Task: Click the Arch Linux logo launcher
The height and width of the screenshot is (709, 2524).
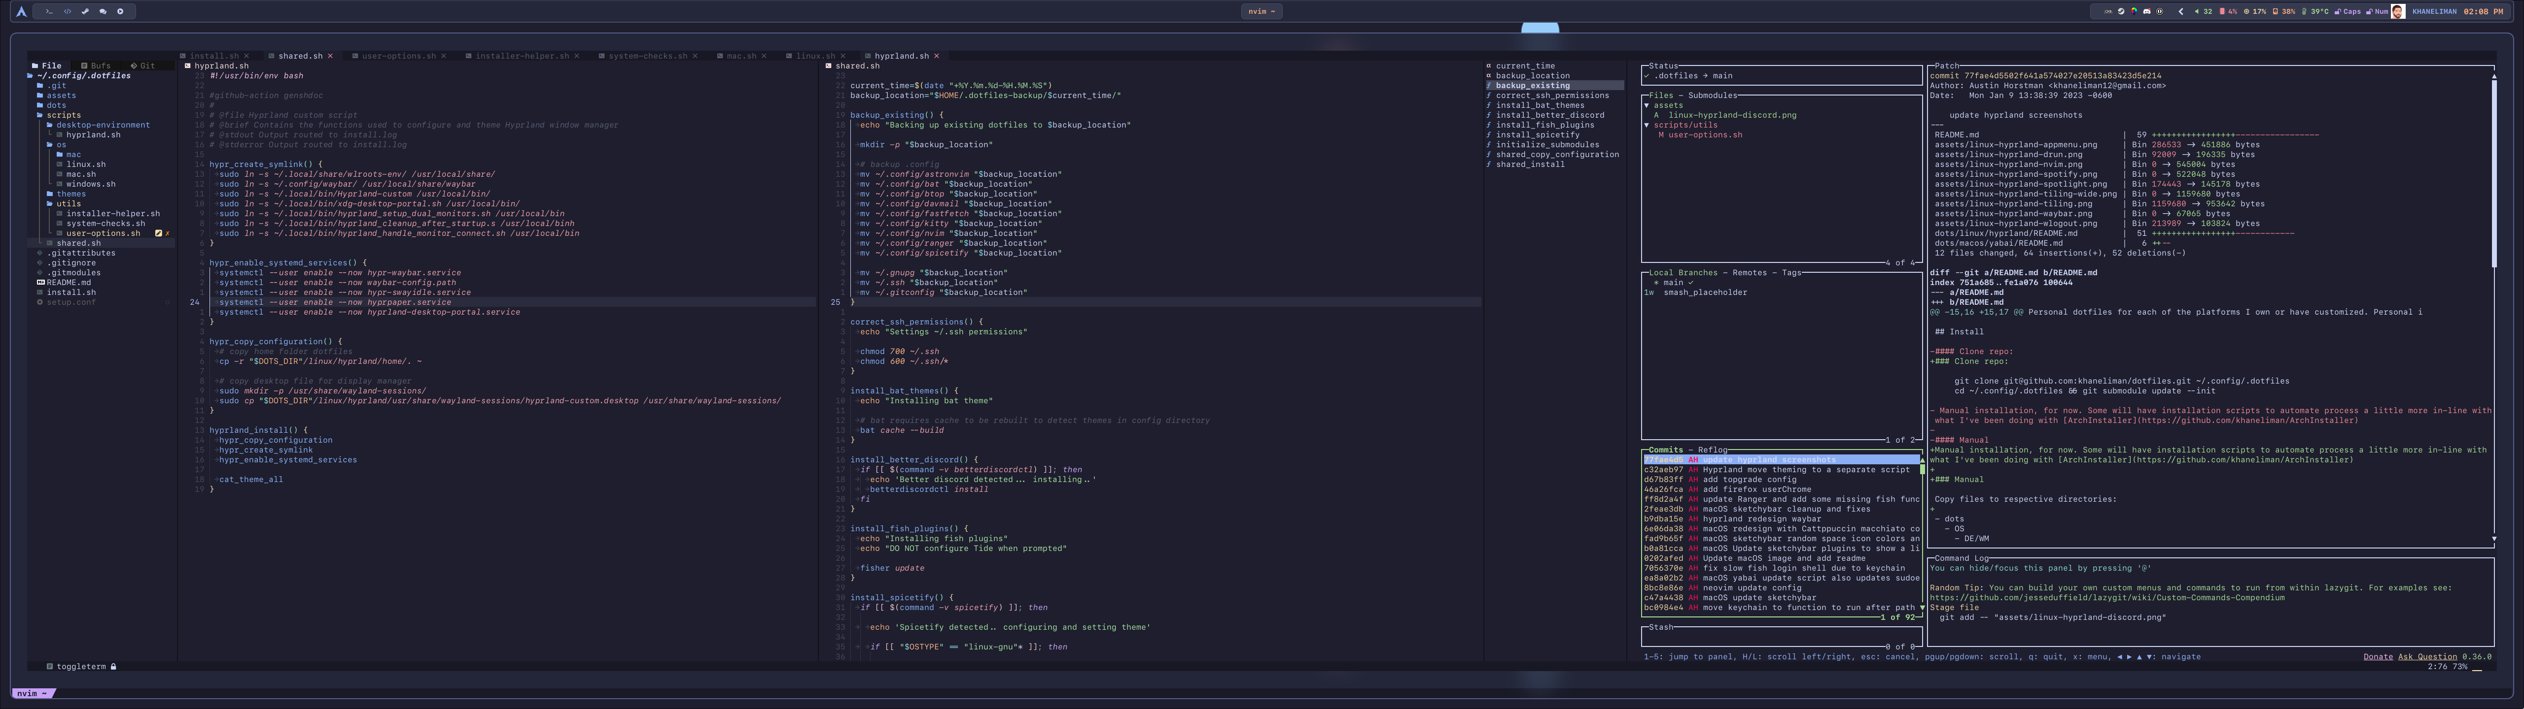Action: [22, 12]
